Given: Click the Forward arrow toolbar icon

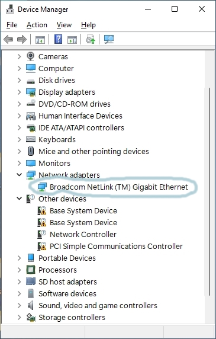Looking at the screenshot, I should point(22,40).
